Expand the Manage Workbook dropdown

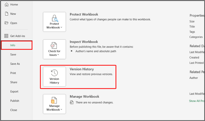tap(54, 109)
